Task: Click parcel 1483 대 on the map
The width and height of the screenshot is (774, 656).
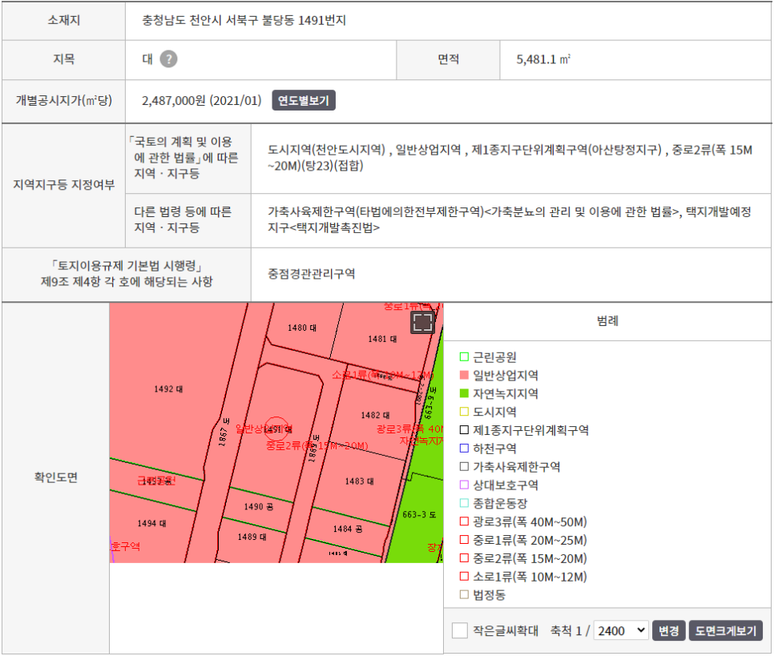Action: tap(359, 481)
